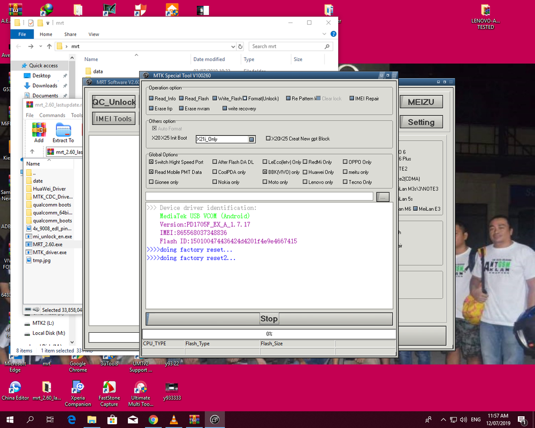Select the data folder in Explorer
This screenshot has width=535, height=428.
coord(98,71)
